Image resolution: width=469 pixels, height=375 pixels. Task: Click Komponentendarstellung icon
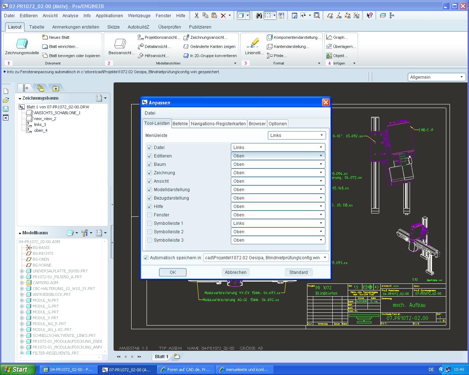click(x=270, y=37)
